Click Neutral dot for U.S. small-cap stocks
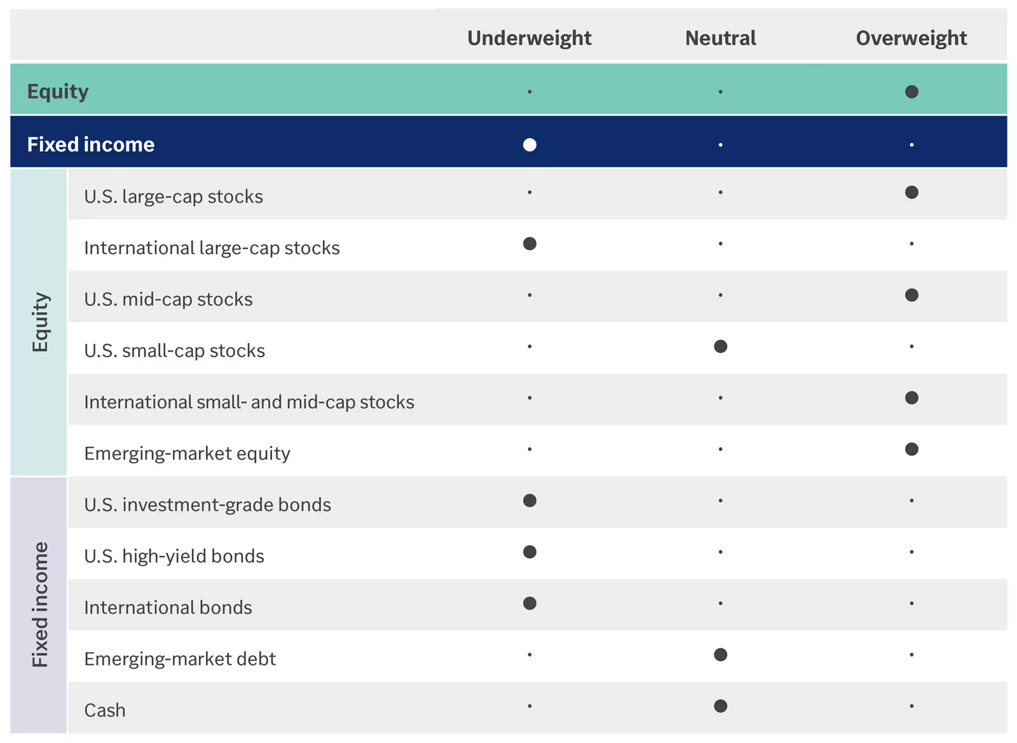Viewport: 1017px width, 743px height. (x=720, y=346)
